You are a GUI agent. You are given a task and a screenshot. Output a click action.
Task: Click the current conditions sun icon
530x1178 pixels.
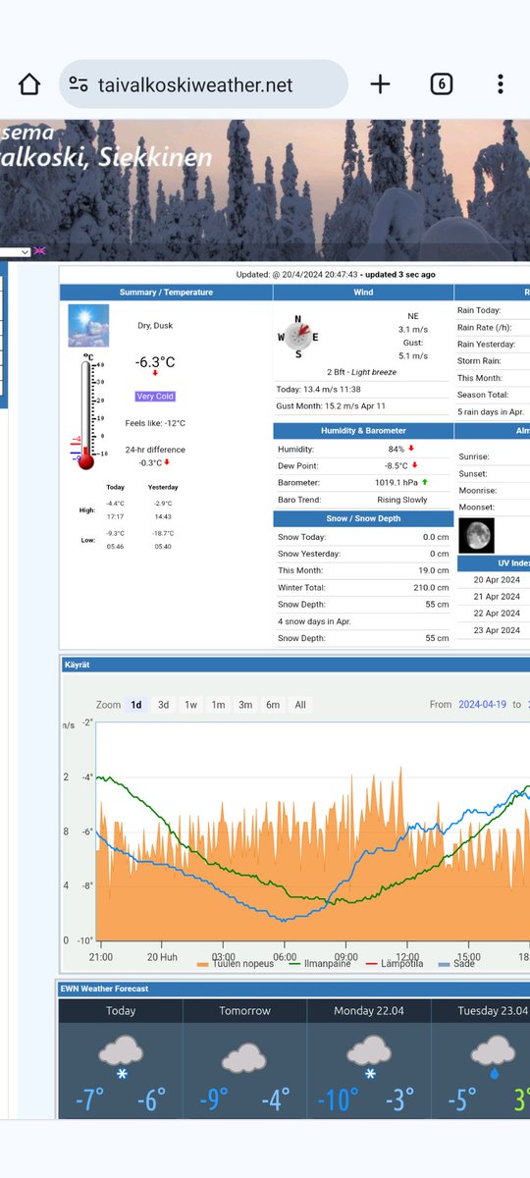coord(87,325)
